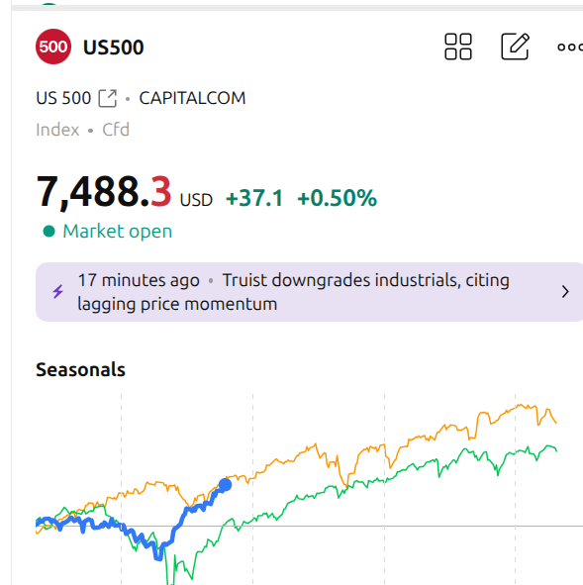Click the Market open status
Image resolution: width=583 pixels, height=585 pixels.
(x=118, y=232)
